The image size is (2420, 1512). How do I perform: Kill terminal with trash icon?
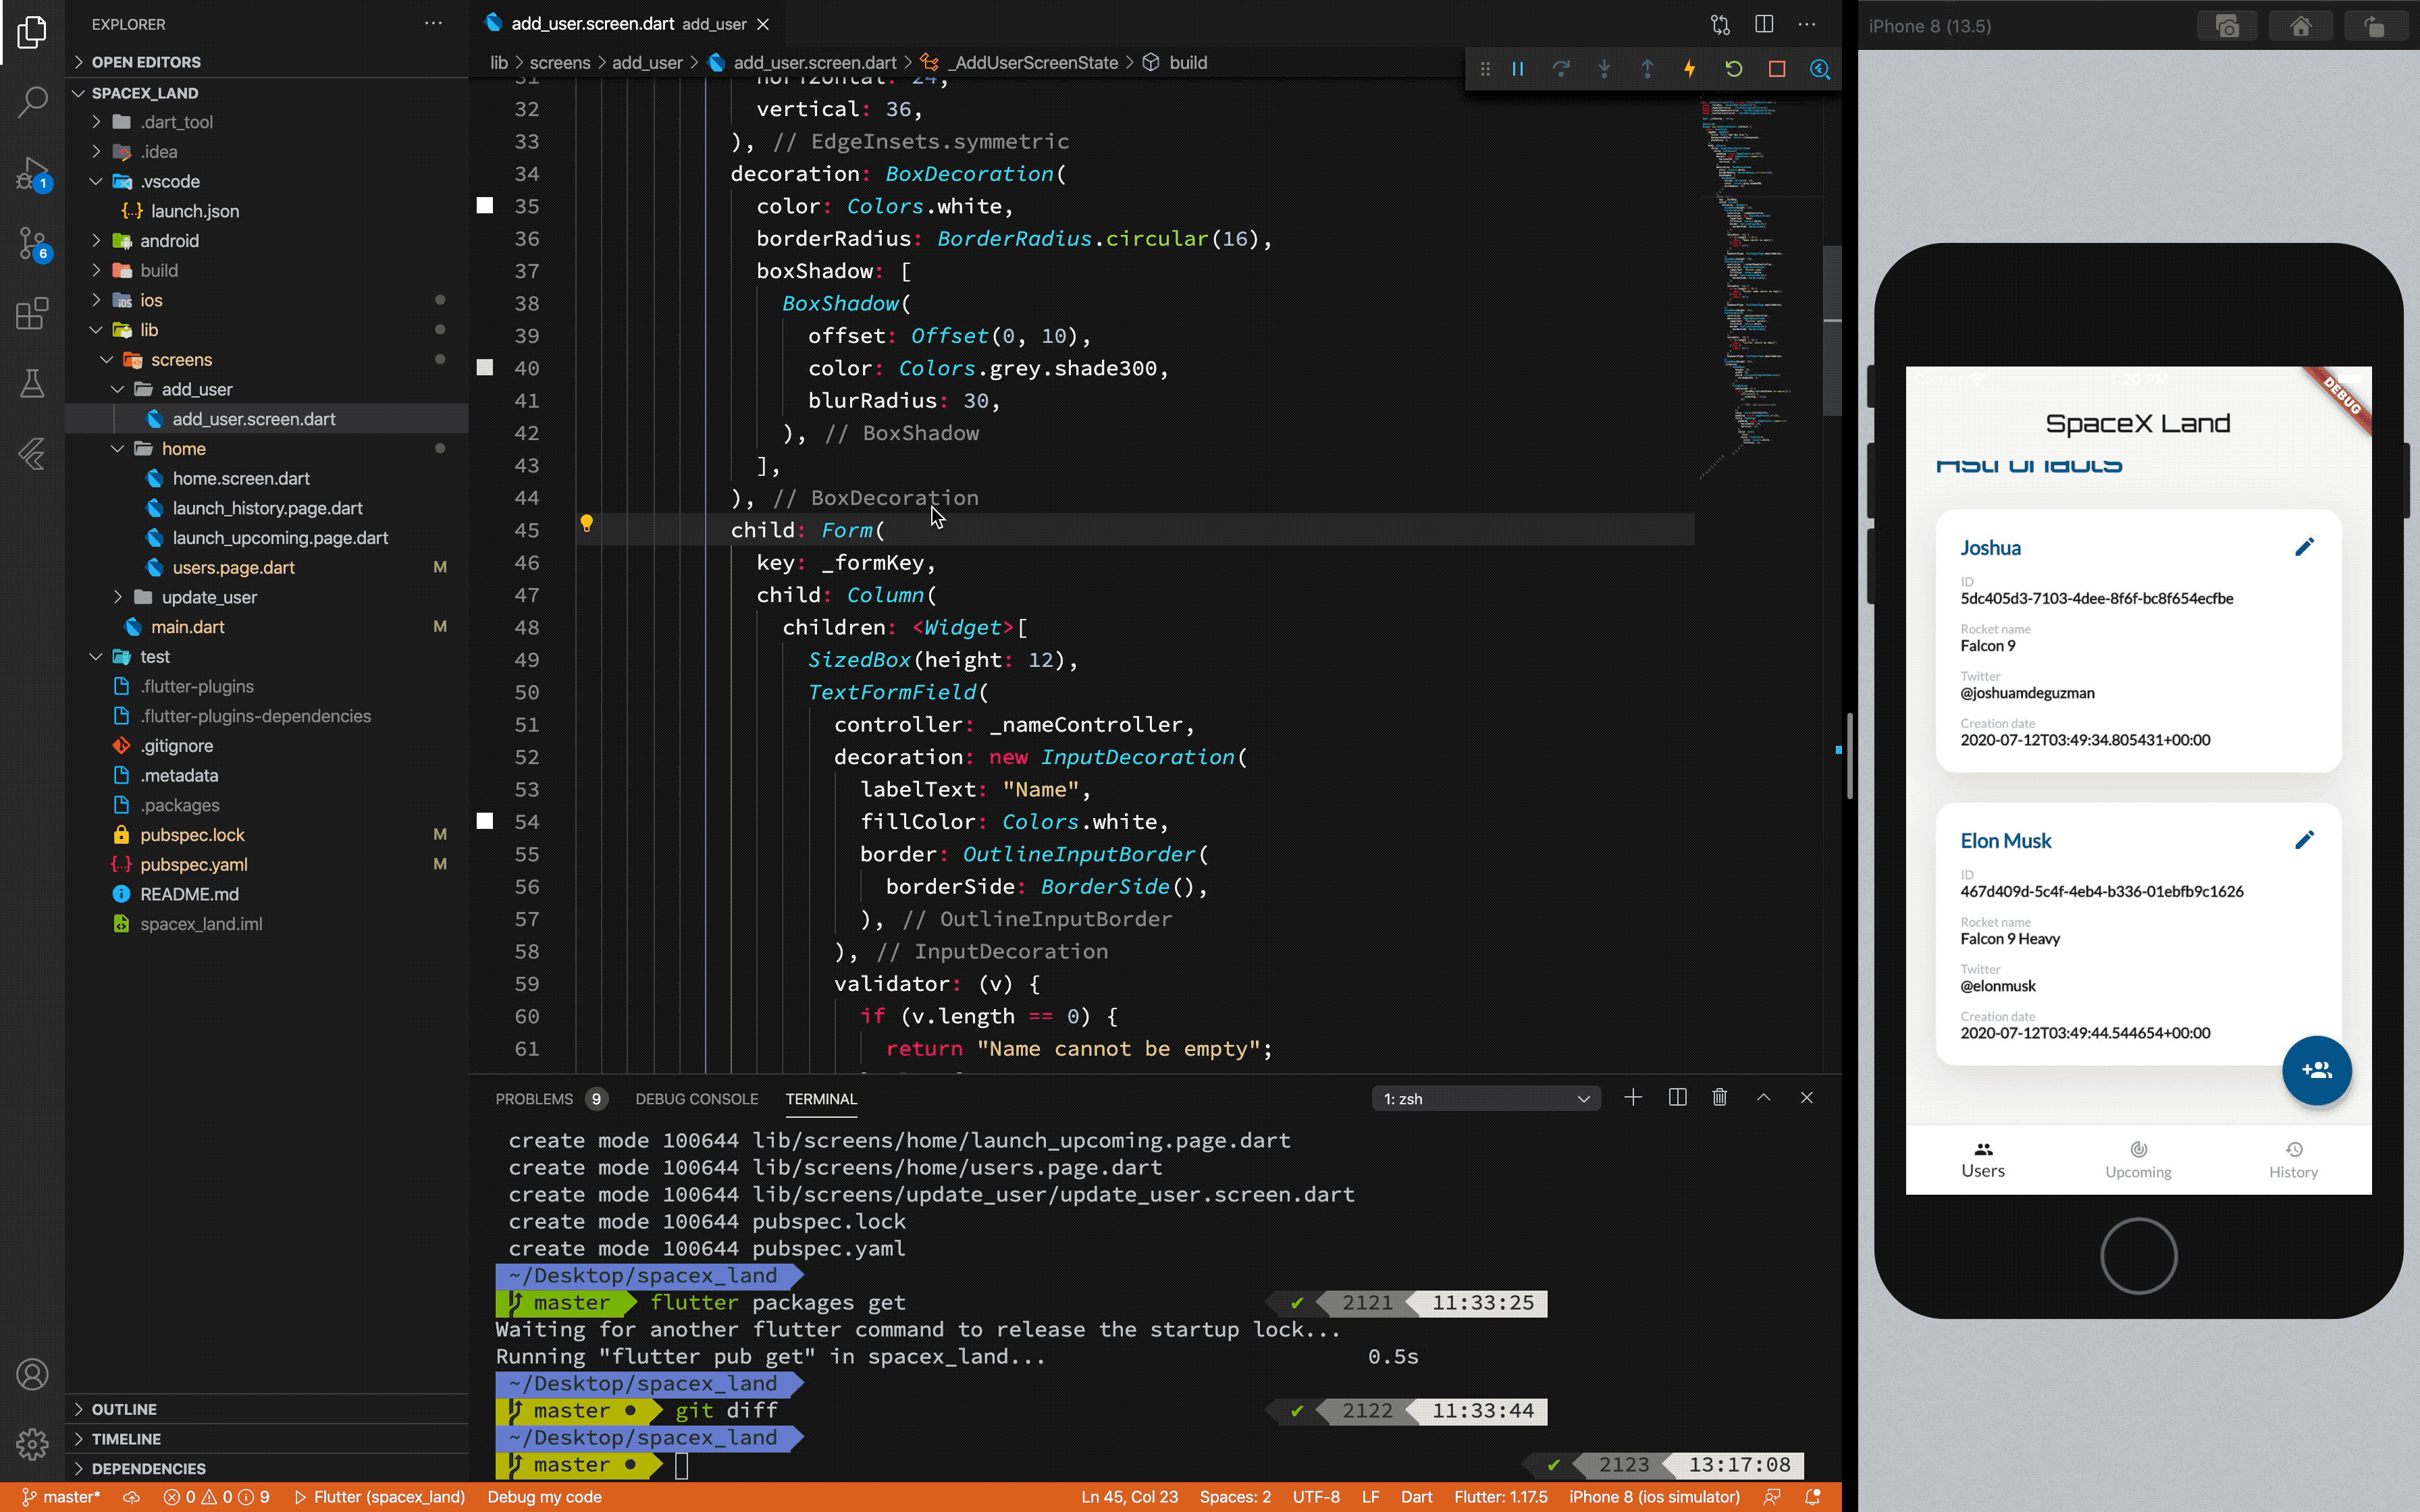coord(1720,1098)
